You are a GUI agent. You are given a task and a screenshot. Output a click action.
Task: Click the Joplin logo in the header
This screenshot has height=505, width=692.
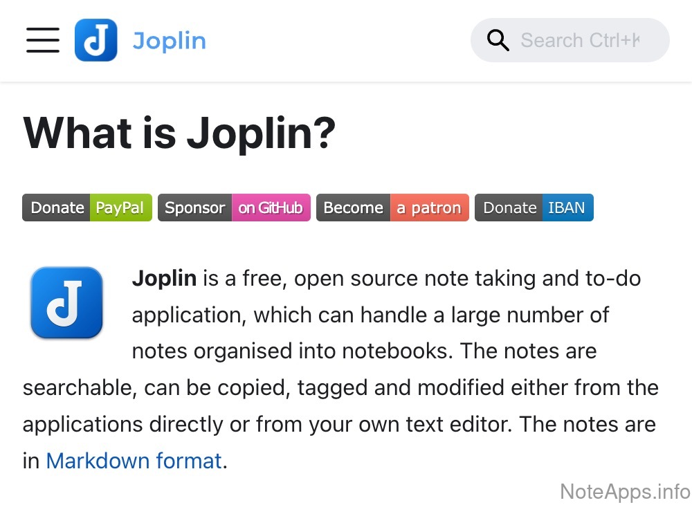tap(95, 40)
